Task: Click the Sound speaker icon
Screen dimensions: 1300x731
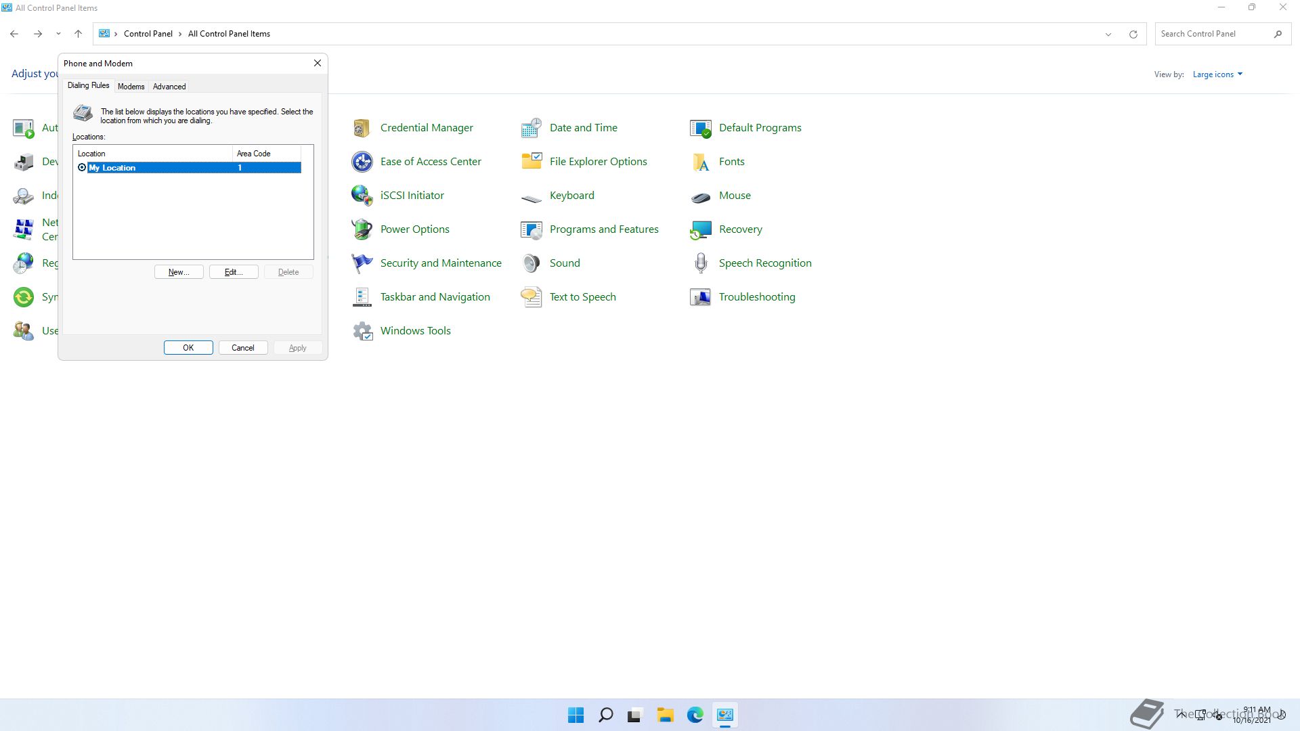Action: tap(531, 263)
